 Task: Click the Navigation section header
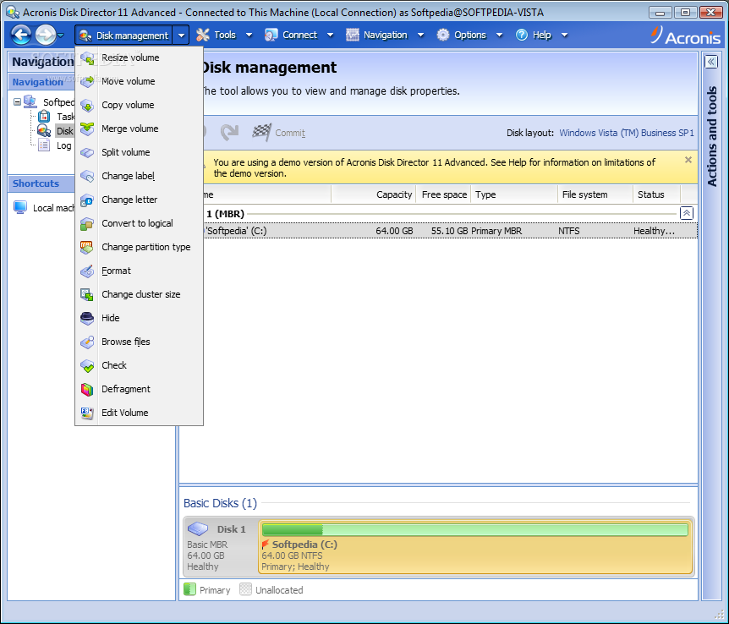click(41, 82)
